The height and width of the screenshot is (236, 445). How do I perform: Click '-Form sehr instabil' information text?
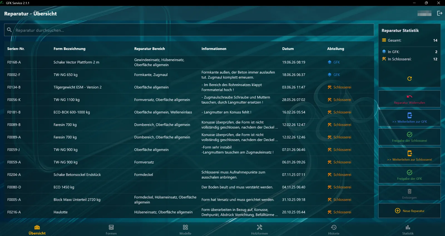coord(217,147)
